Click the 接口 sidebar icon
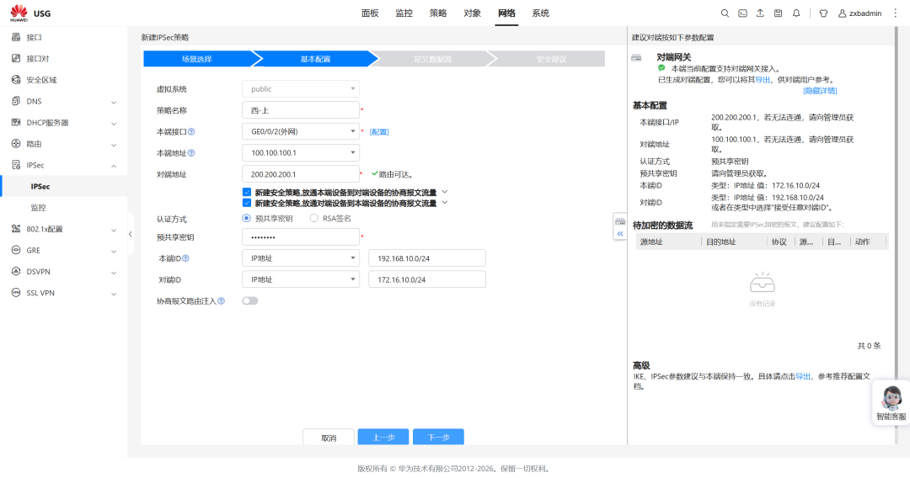 tap(16, 37)
